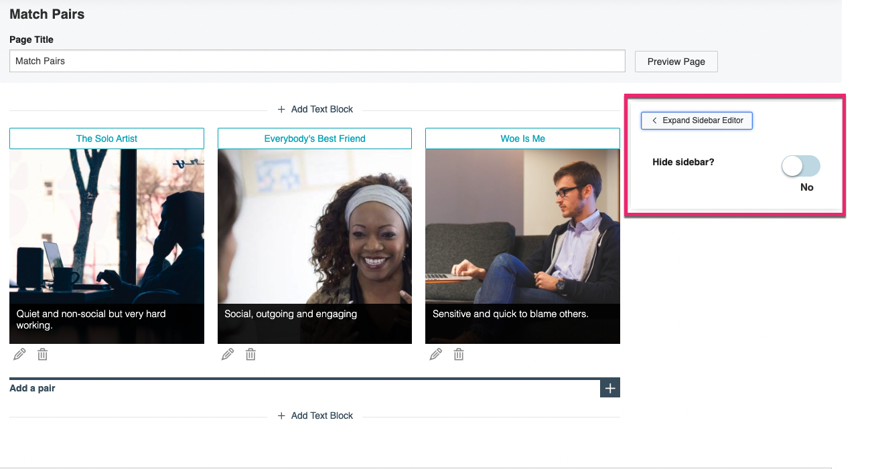Remove Everybody's Best Friend via the trash icon
872x469 pixels.
click(x=250, y=354)
